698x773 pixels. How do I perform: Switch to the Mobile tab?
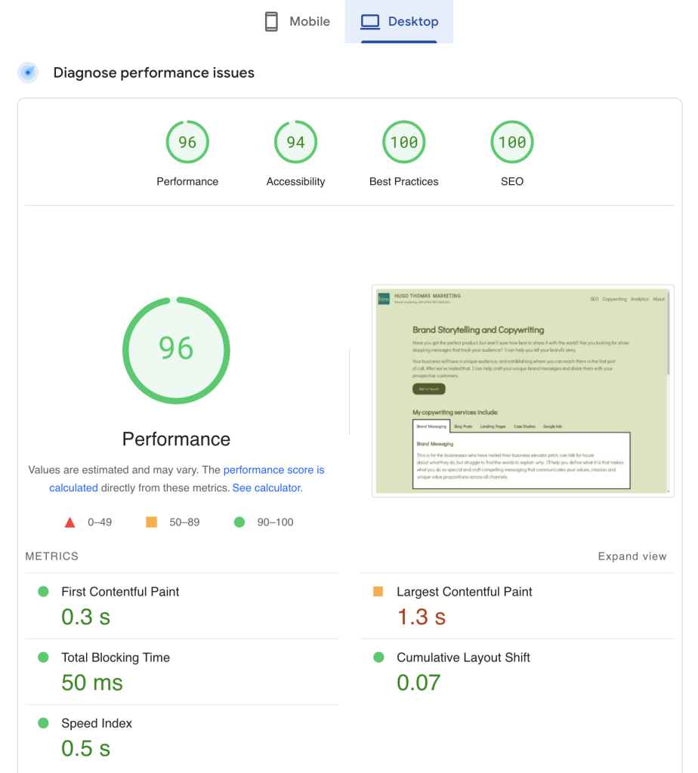pyautogui.click(x=298, y=22)
